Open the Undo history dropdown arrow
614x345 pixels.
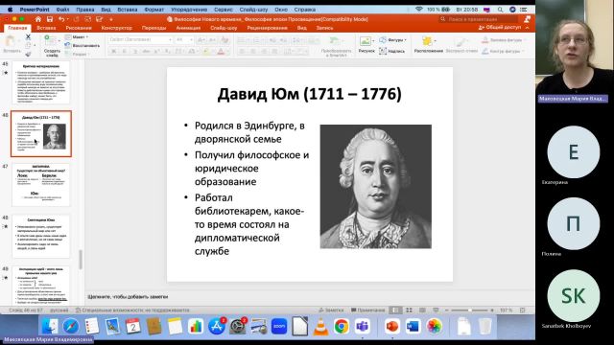(67, 19)
